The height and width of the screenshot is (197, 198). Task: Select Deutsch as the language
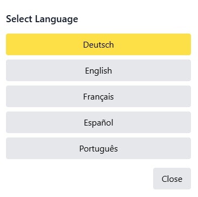coord(98,44)
